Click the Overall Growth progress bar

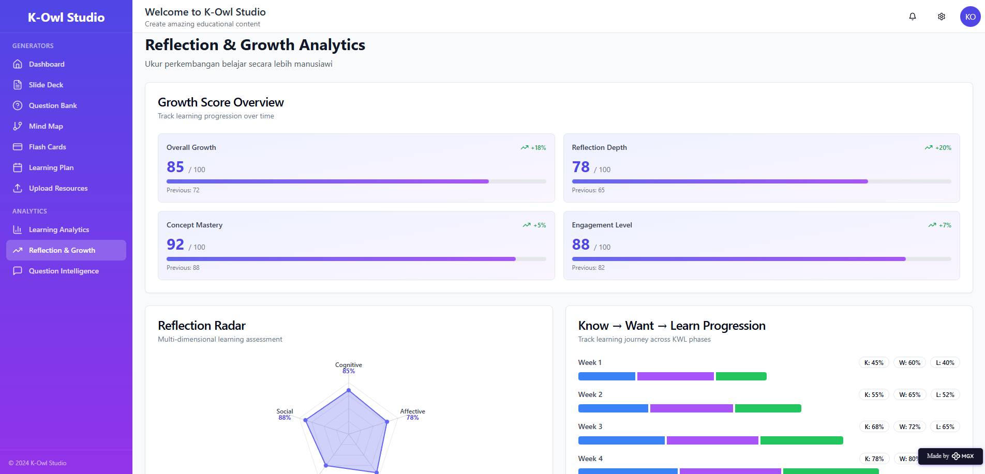356,181
